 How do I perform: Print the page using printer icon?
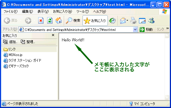point(133,21)
